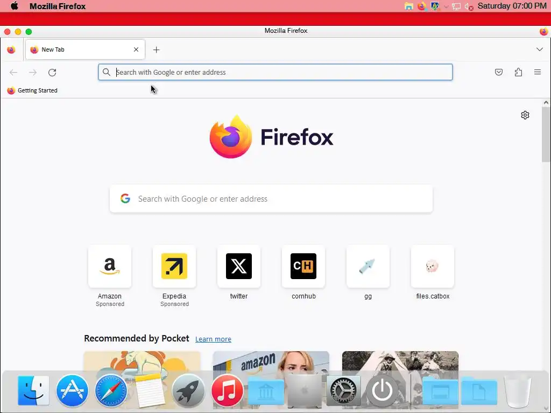The height and width of the screenshot is (413, 551).
Task: Expand the list all tabs chevron
Action: coord(539,49)
